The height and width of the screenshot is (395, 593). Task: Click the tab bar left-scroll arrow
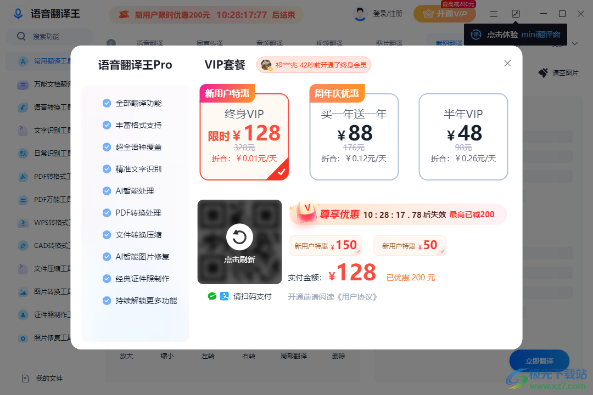pos(111,43)
